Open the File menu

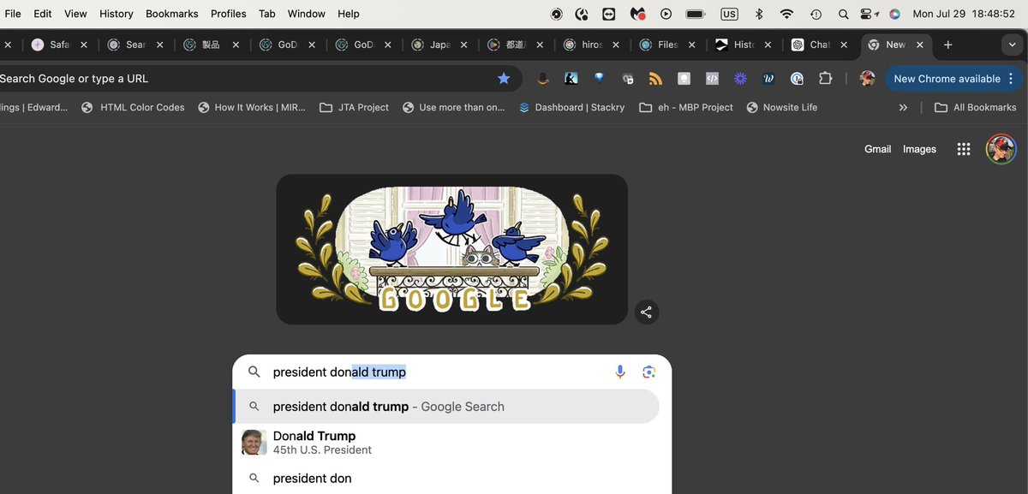pyautogui.click(x=13, y=14)
